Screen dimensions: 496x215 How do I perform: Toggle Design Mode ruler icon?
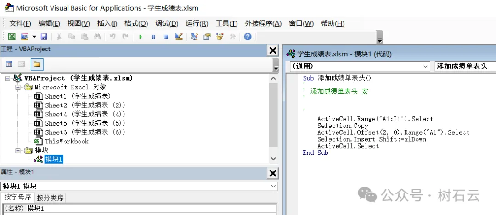click(x=179, y=37)
